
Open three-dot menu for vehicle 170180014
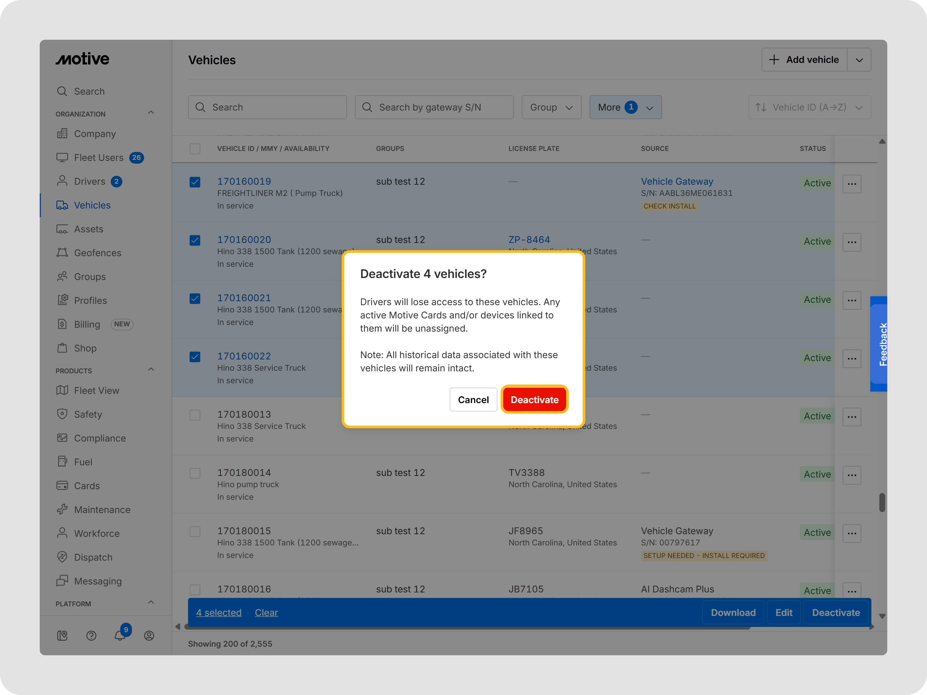[852, 475]
